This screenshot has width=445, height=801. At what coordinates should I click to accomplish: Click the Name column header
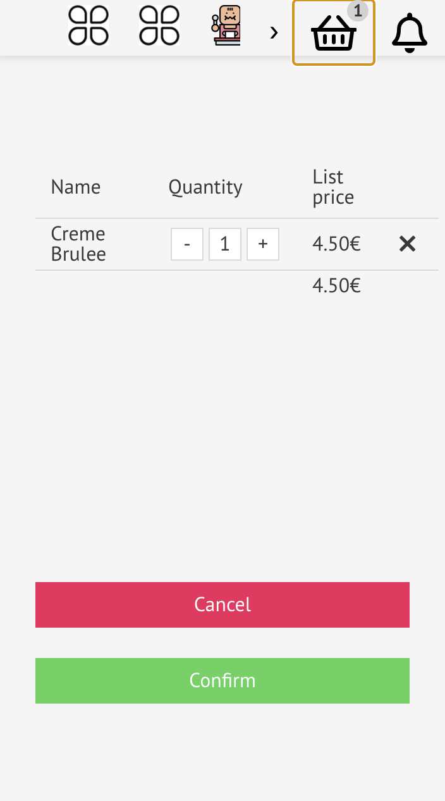76,187
